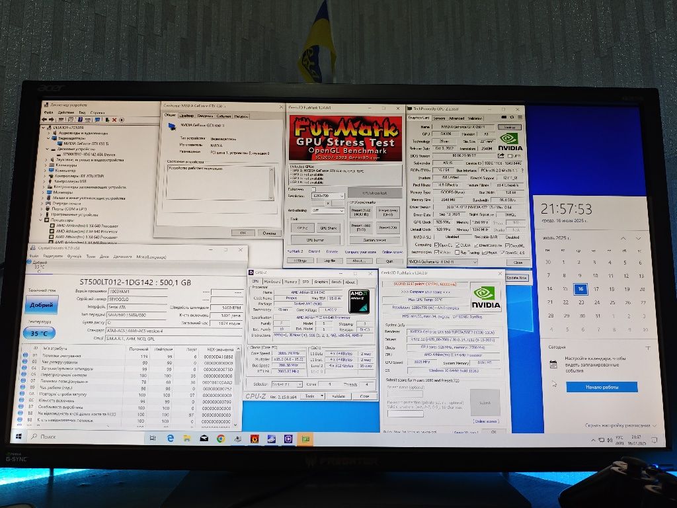Open GPU selection dropdown in GPU-Z
The image size is (677, 508).
click(x=442, y=262)
